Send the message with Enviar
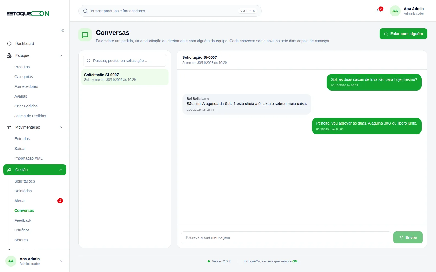Screen dimensions: 436x272 click(408, 237)
